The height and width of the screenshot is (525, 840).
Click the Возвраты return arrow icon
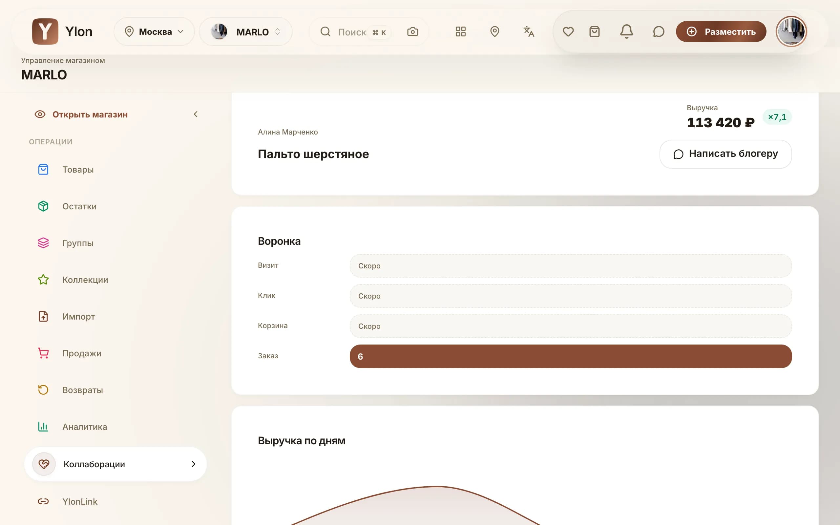point(43,390)
